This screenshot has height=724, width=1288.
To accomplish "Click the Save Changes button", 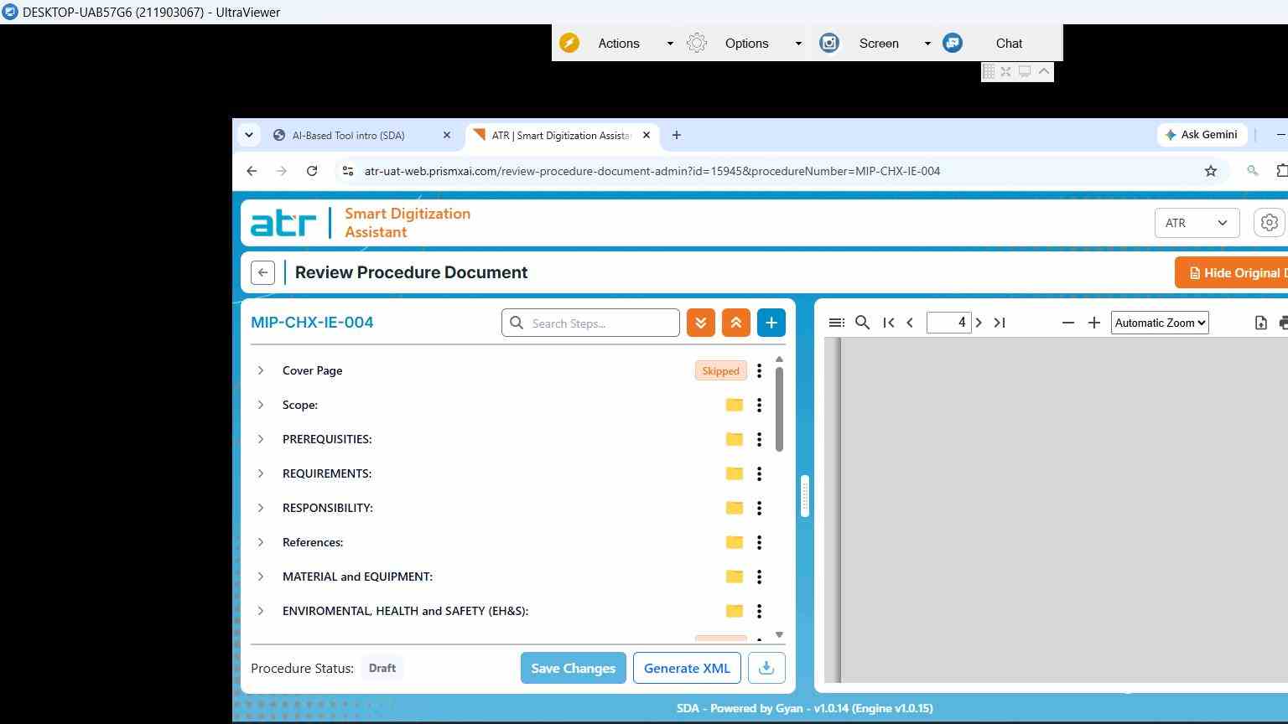I will (x=574, y=668).
